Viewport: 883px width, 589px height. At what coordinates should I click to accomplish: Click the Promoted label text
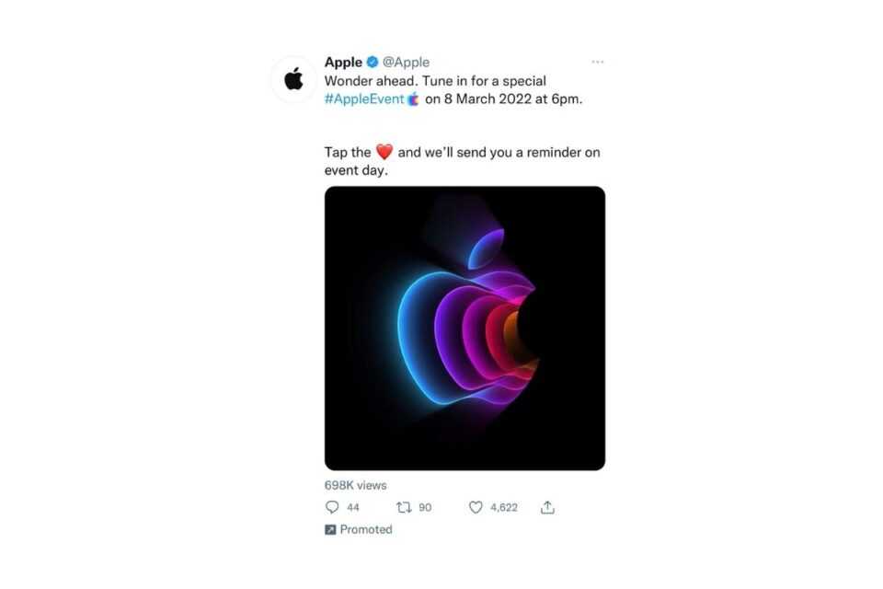pos(366,530)
